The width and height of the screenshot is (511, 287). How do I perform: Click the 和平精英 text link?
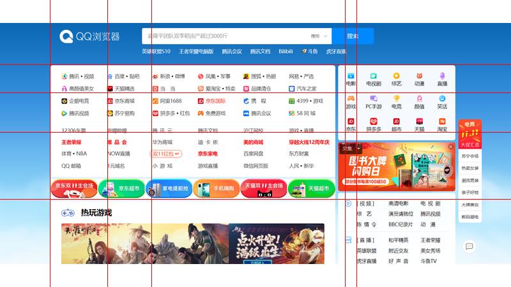pyautogui.click(x=398, y=240)
